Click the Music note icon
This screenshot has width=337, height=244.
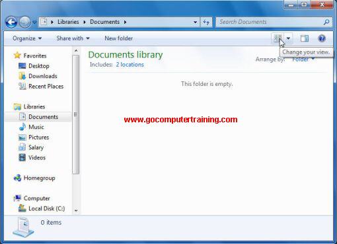coord(22,127)
